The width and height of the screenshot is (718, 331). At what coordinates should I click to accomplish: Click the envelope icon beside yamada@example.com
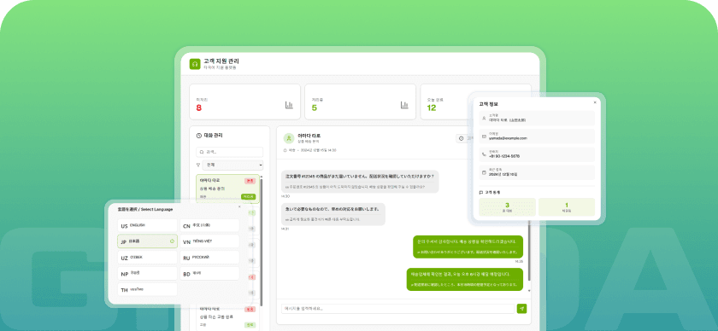[484, 136]
